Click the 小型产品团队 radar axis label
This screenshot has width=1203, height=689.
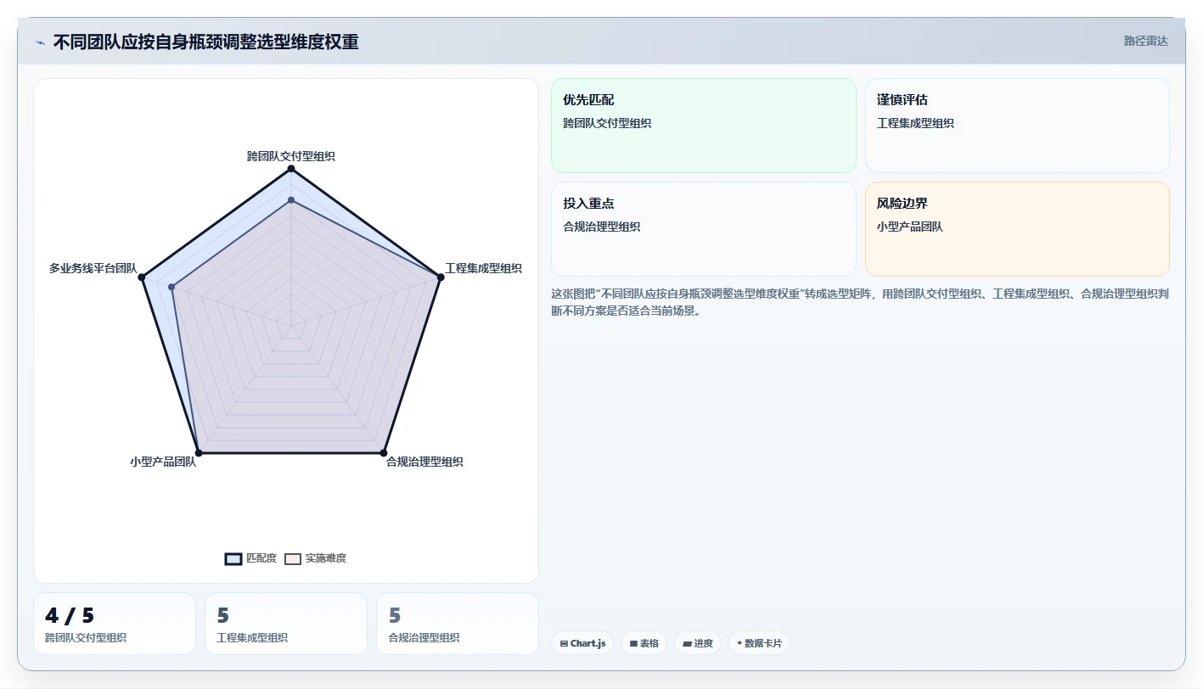click(x=163, y=462)
